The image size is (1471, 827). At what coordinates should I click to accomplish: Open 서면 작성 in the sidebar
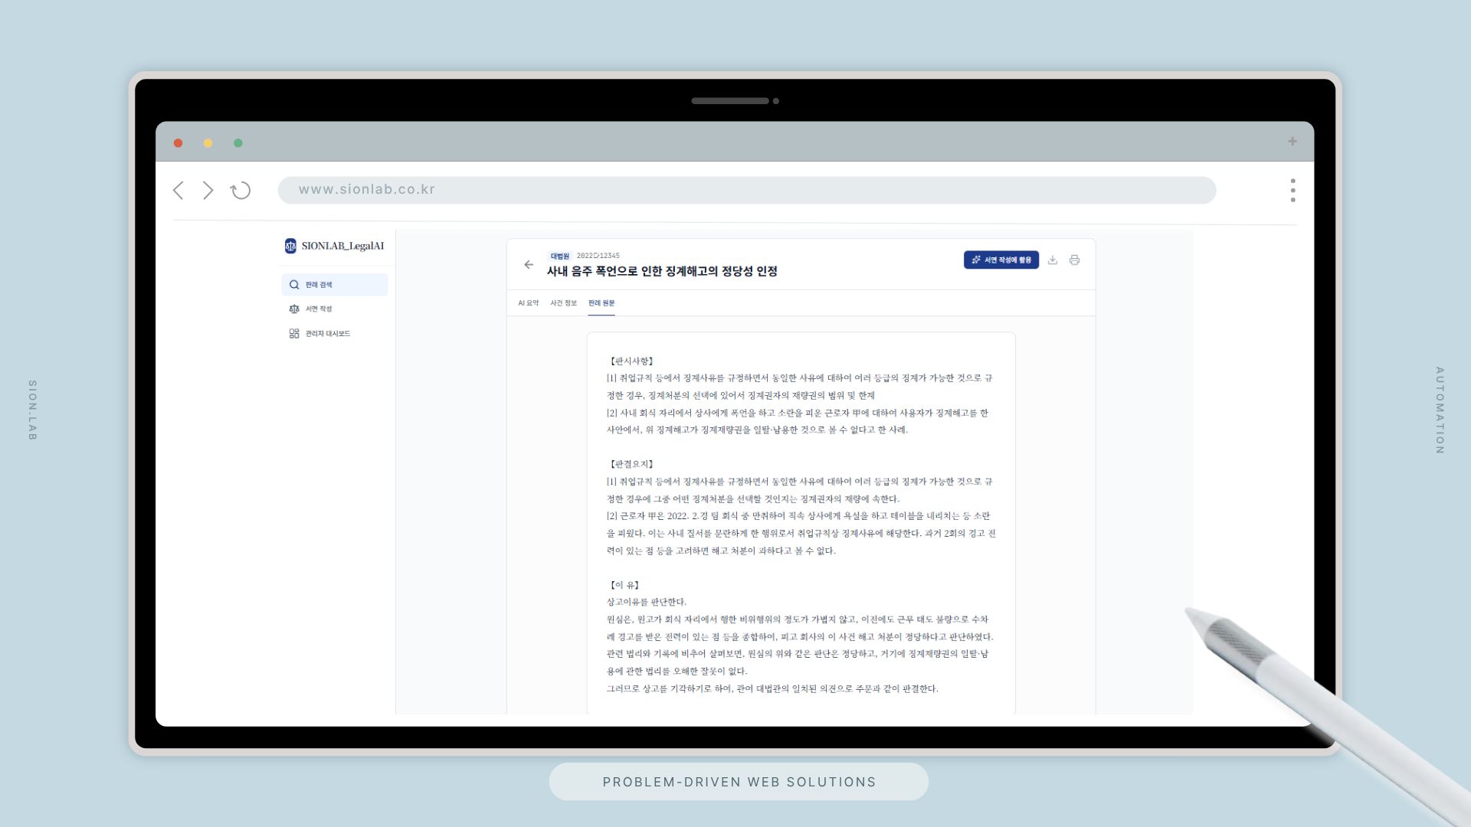[319, 309]
